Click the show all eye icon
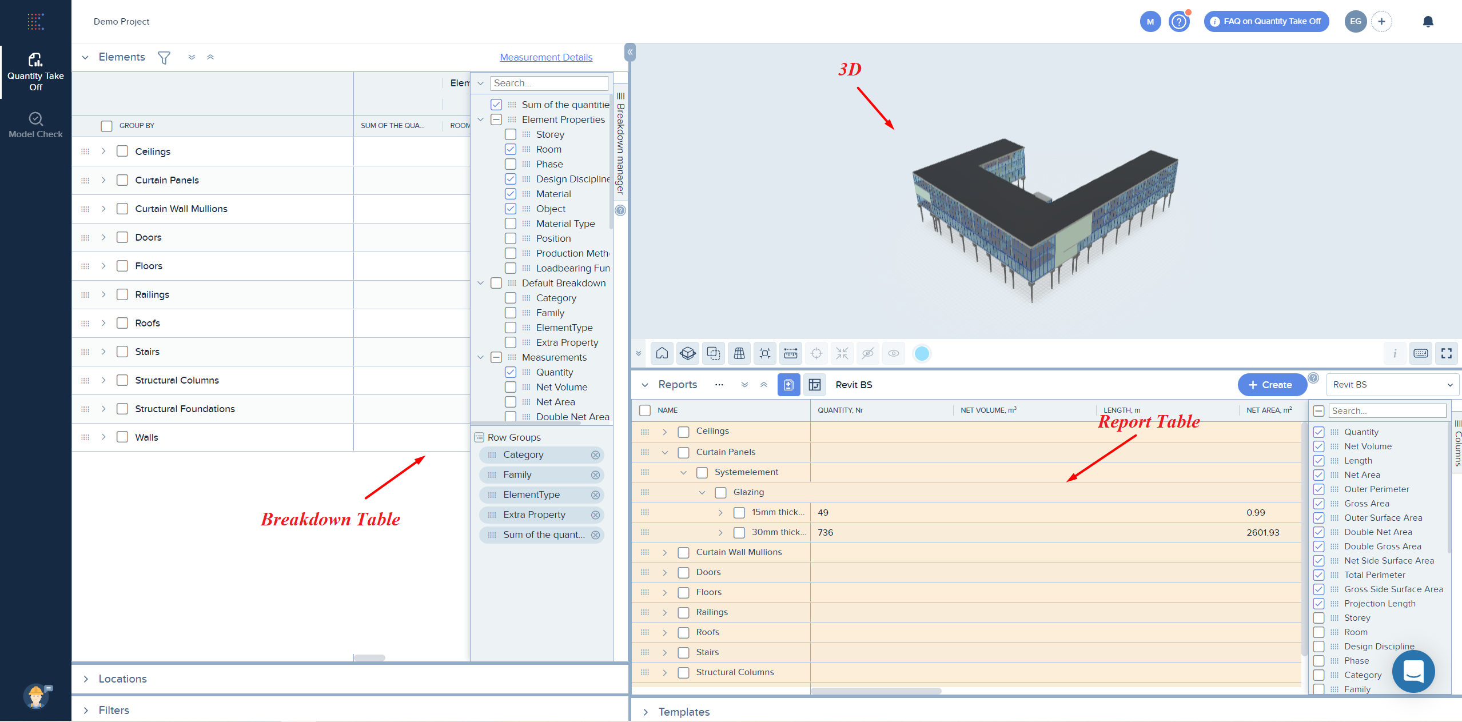1462x722 pixels. [x=894, y=353]
